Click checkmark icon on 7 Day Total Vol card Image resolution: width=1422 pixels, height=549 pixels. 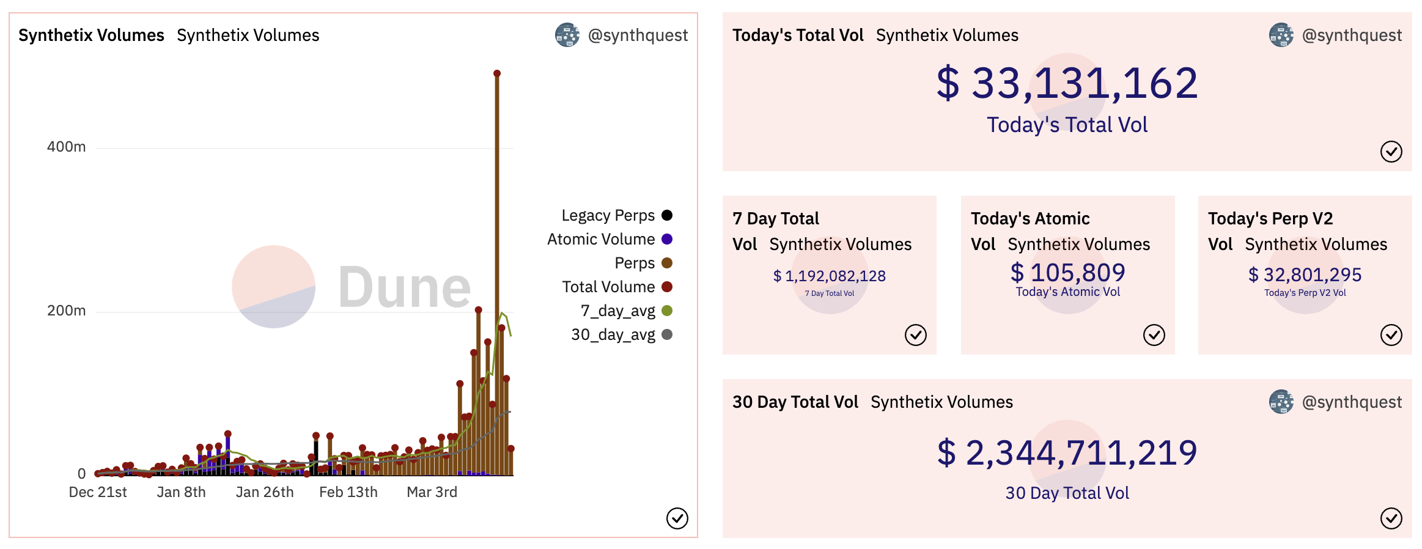click(x=915, y=335)
